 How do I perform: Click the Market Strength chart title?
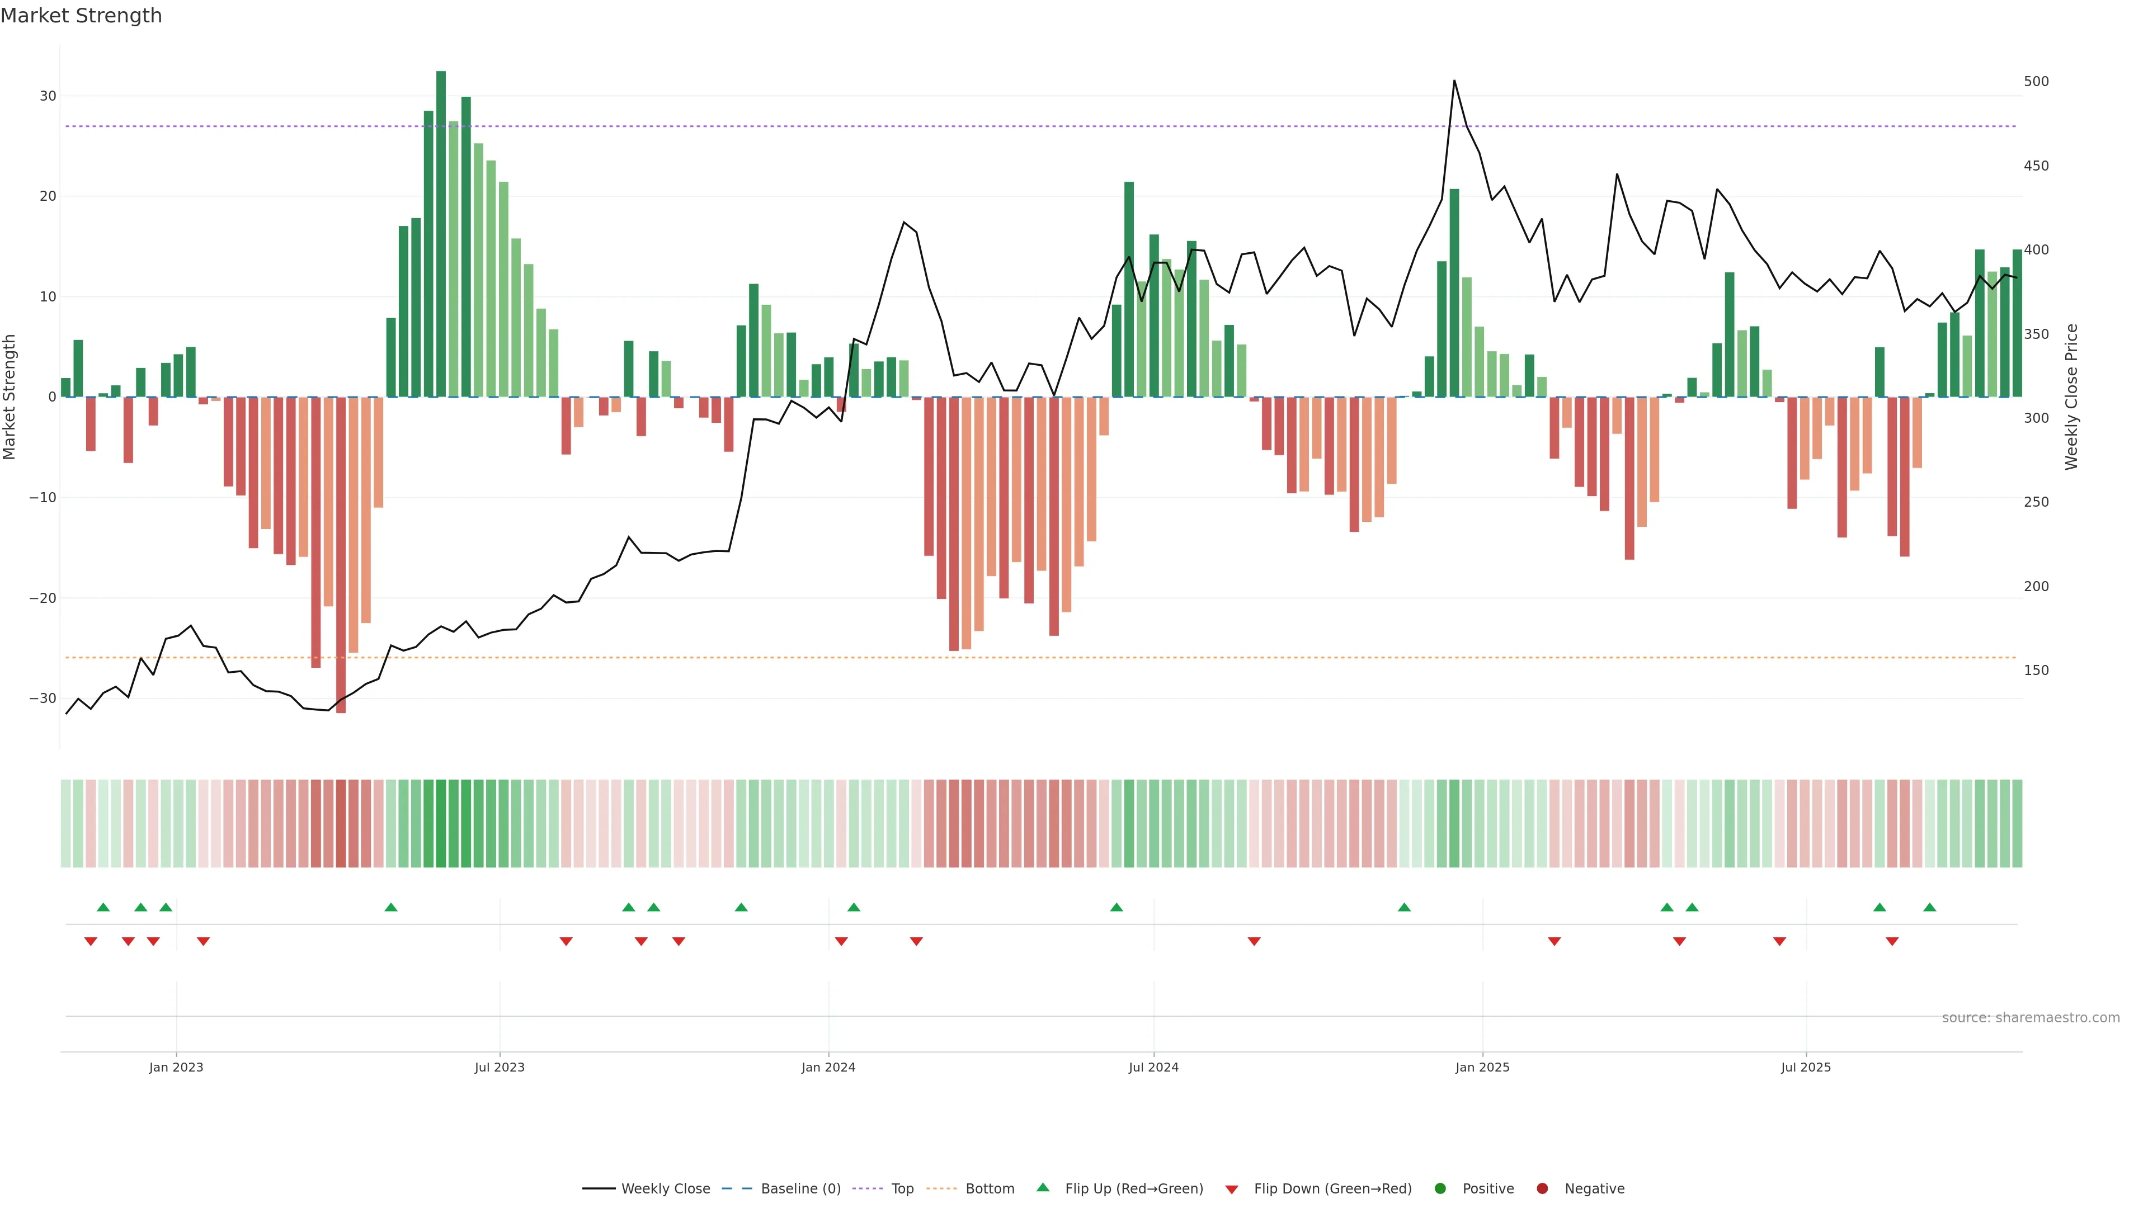tap(81, 16)
